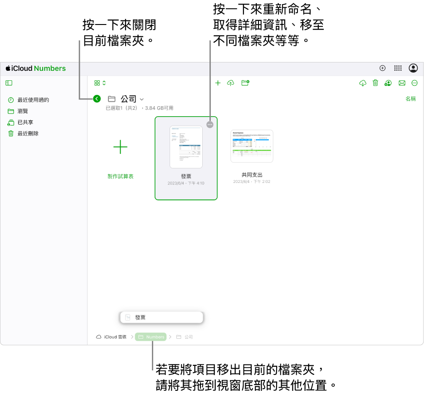Click the cloud download icon
The width and height of the screenshot is (424, 394).
[x=363, y=83]
